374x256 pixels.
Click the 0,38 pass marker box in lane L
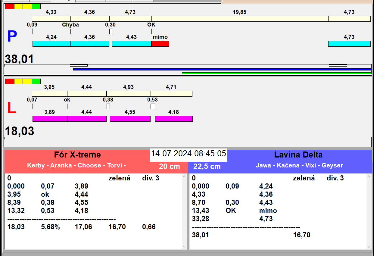coord(108,106)
